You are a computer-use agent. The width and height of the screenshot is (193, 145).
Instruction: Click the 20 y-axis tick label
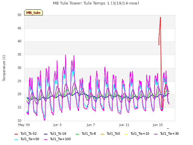point(19,94)
